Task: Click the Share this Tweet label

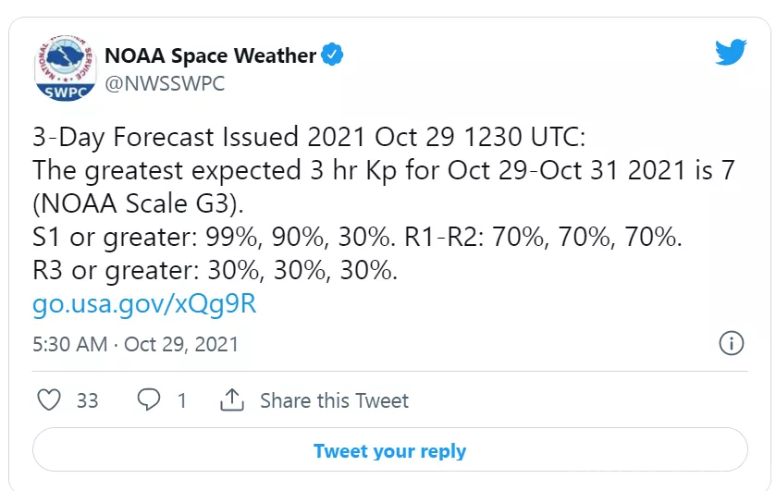Action: pos(334,400)
